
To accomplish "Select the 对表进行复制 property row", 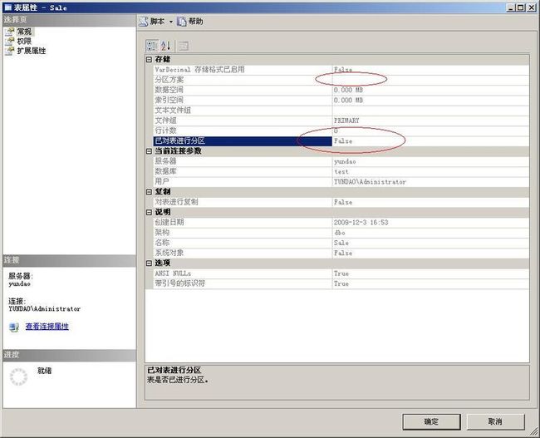I will tap(341, 202).
